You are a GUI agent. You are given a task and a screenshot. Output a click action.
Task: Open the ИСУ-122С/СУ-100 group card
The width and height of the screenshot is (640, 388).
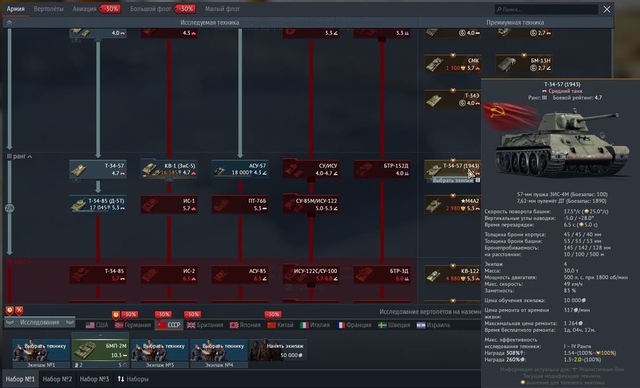311,274
